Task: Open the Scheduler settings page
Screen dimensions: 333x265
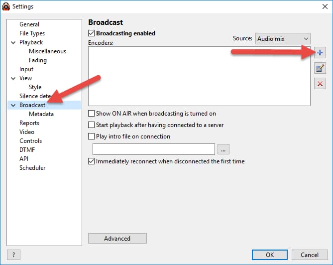Action: (32, 168)
